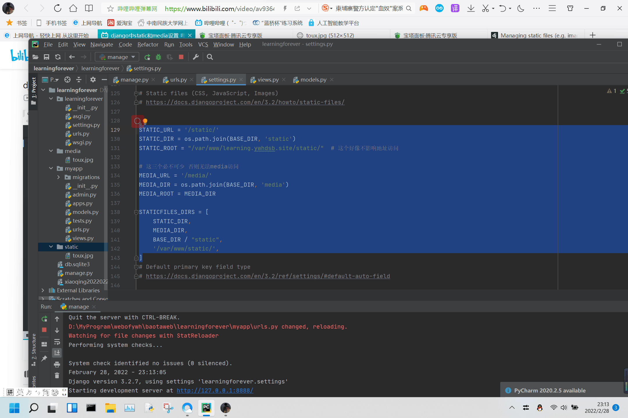This screenshot has width=628, height=418.
Task: Click PyCharm 2020.2.5 available notification
Action: [x=549, y=390]
